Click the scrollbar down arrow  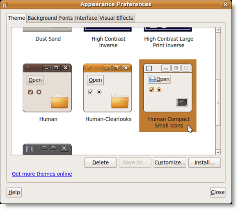218,152
